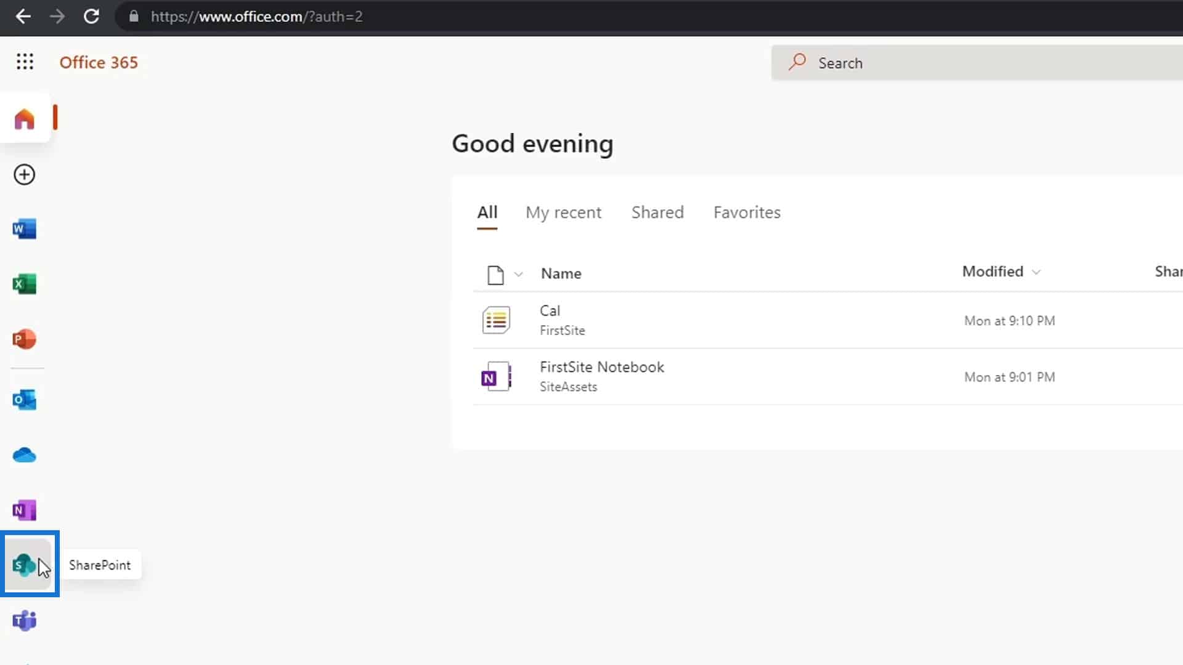Viewport: 1183px width, 665px height.
Task: Open SharePoint from the sidebar
Action: click(25, 565)
